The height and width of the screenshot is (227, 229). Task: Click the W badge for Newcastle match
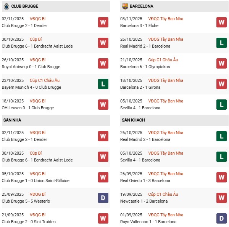point(221,198)
